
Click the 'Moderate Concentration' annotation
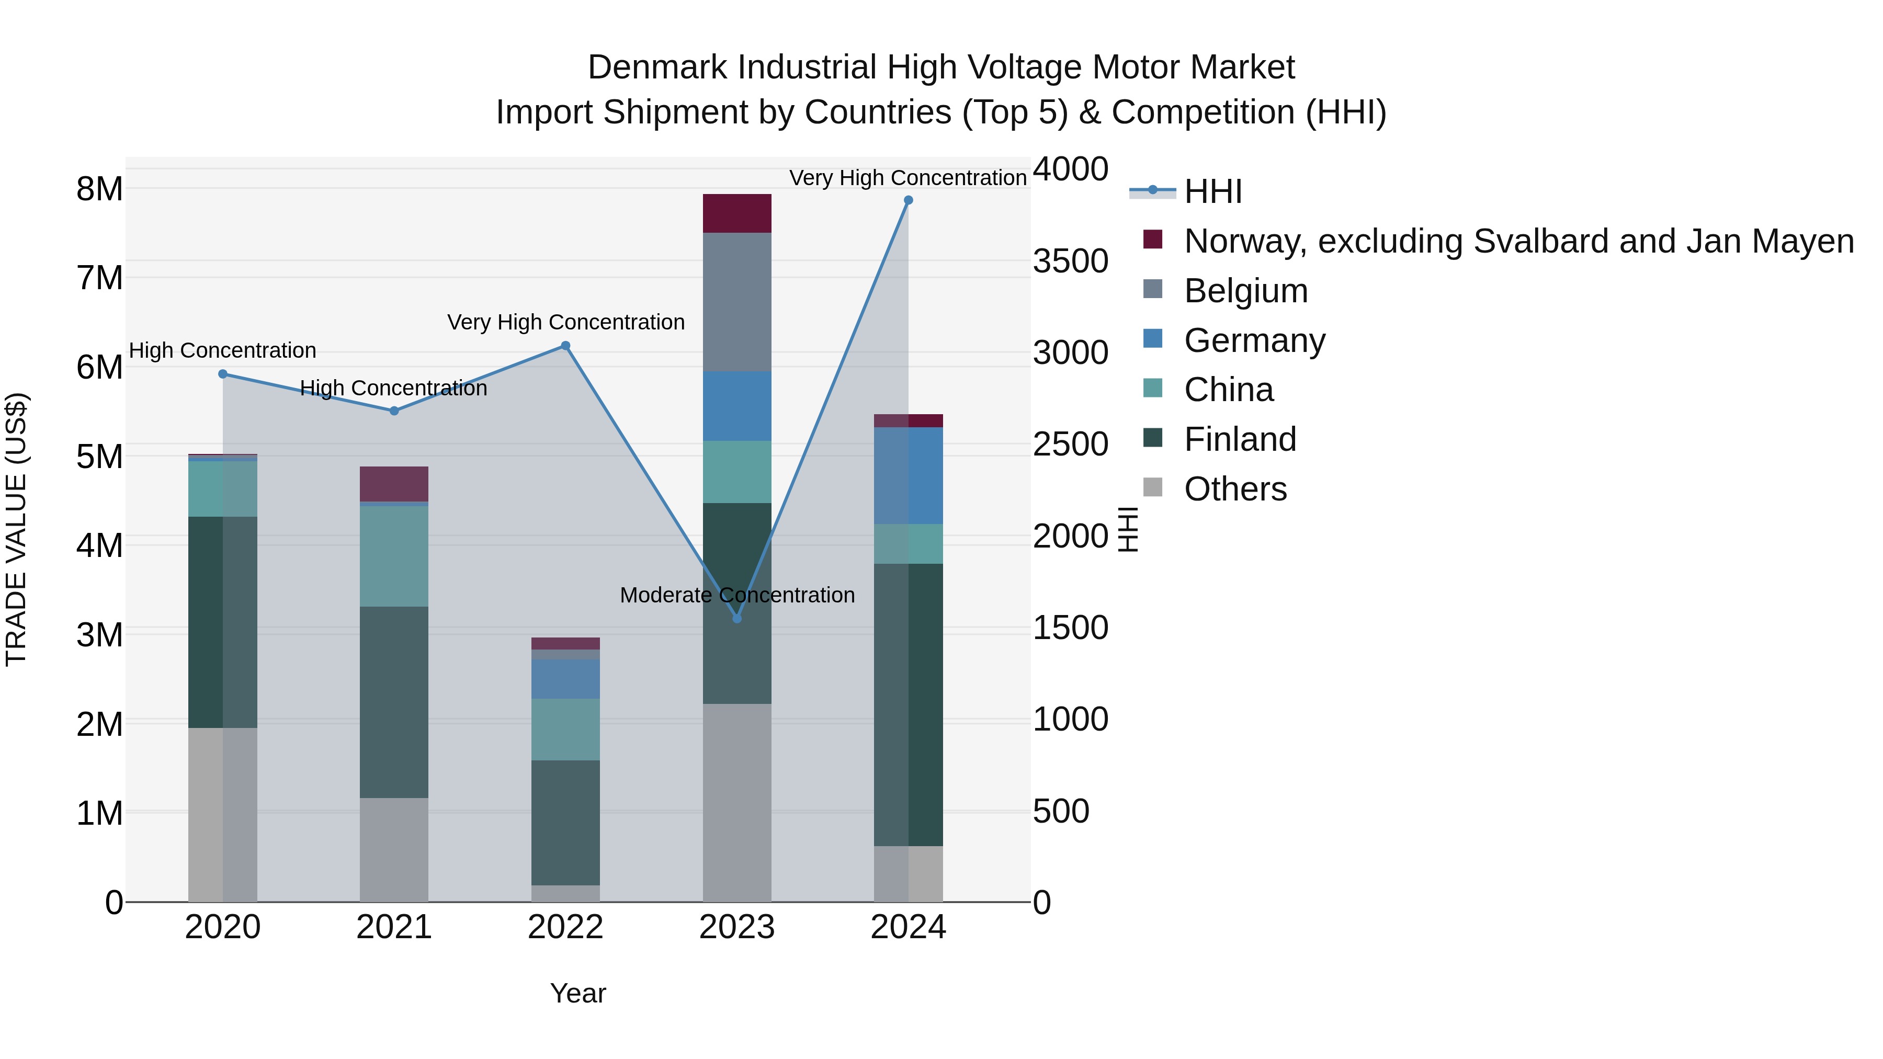coord(738,595)
